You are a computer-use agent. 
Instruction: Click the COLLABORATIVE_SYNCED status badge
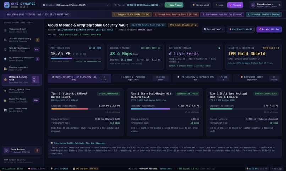tap(187, 94)
